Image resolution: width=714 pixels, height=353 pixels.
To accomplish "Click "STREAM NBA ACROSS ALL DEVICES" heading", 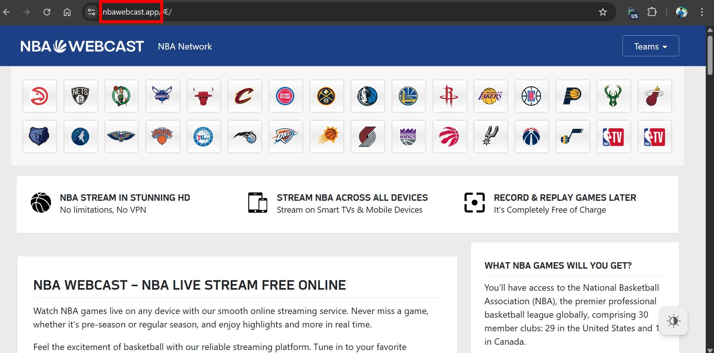I will [352, 198].
